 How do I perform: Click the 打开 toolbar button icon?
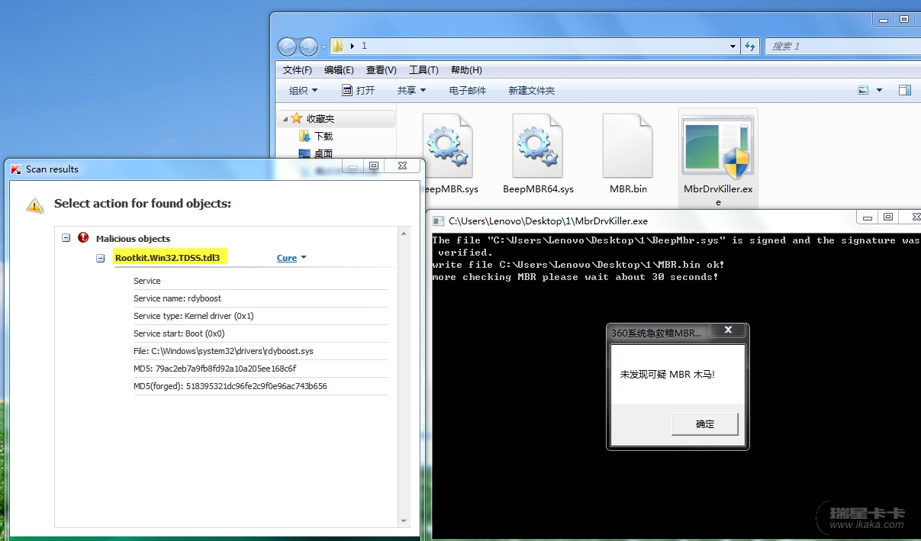click(x=347, y=90)
